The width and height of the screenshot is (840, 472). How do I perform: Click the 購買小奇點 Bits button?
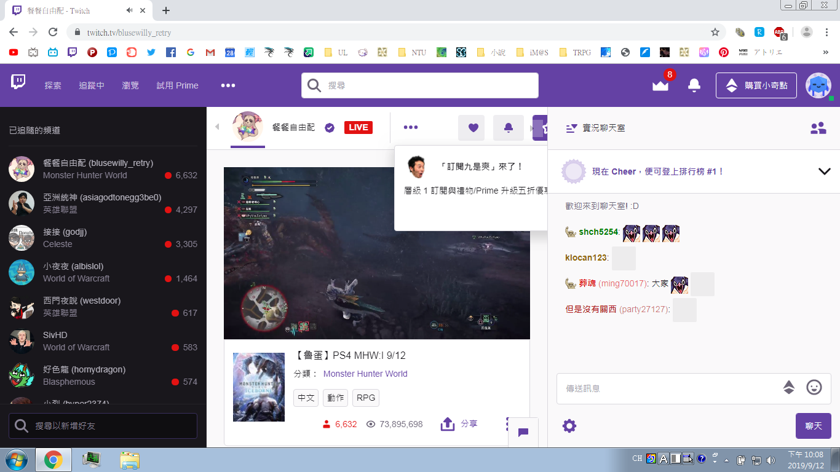tap(756, 85)
